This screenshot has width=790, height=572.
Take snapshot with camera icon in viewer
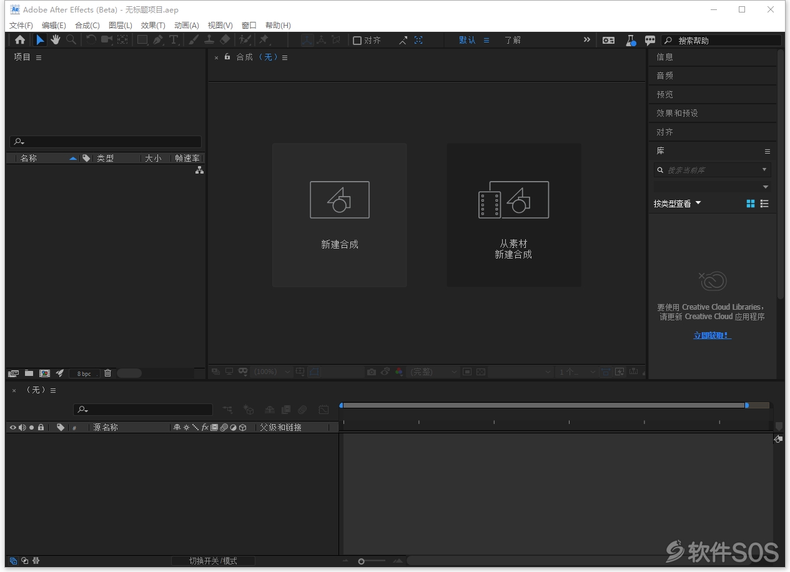point(372,372)
